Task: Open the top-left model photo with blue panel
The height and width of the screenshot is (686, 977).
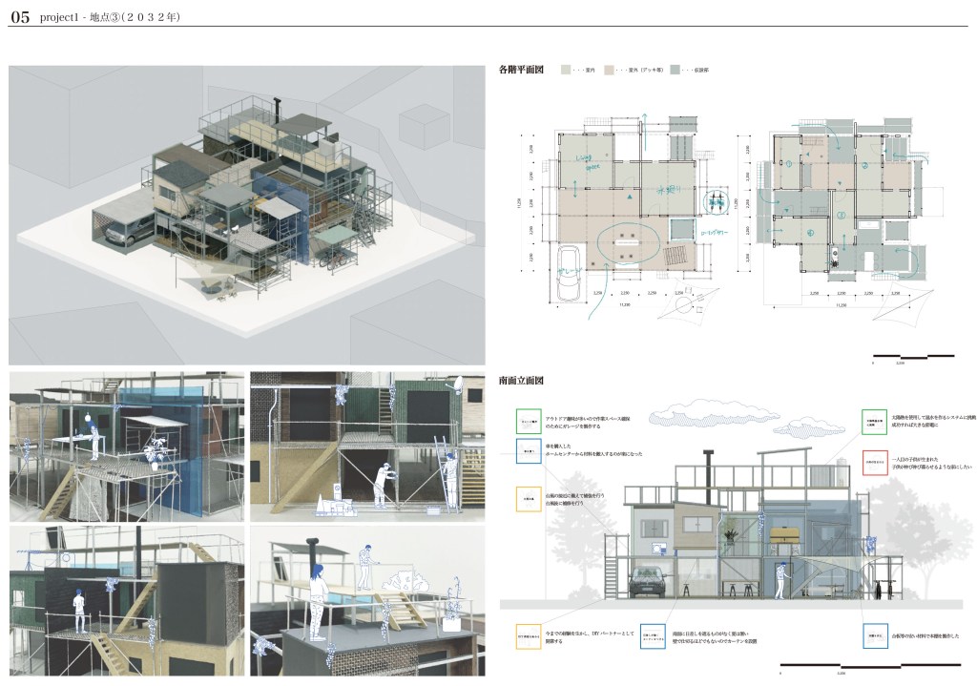Action: click(x=125, y=445)
